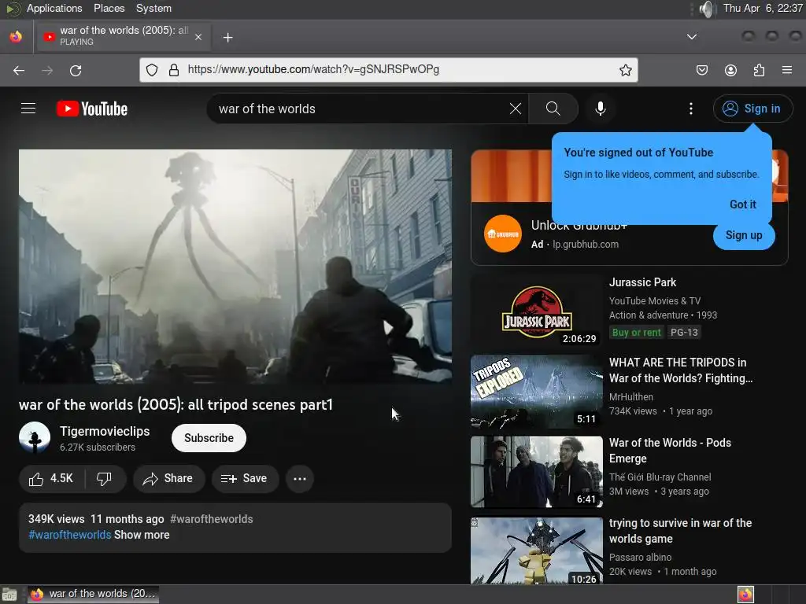Click grey #waroftheworlds hashtag after date
This screenshot has height=604, width=806.
click(x=211, y=519)
